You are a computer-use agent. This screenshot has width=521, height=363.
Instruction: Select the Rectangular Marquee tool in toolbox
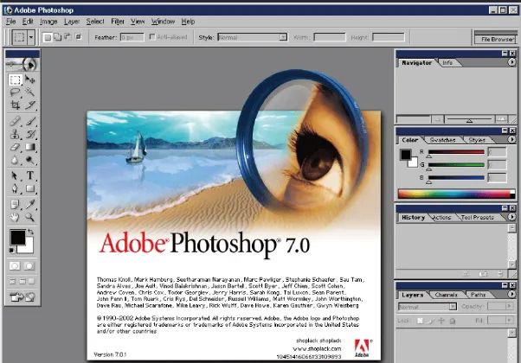15,80
